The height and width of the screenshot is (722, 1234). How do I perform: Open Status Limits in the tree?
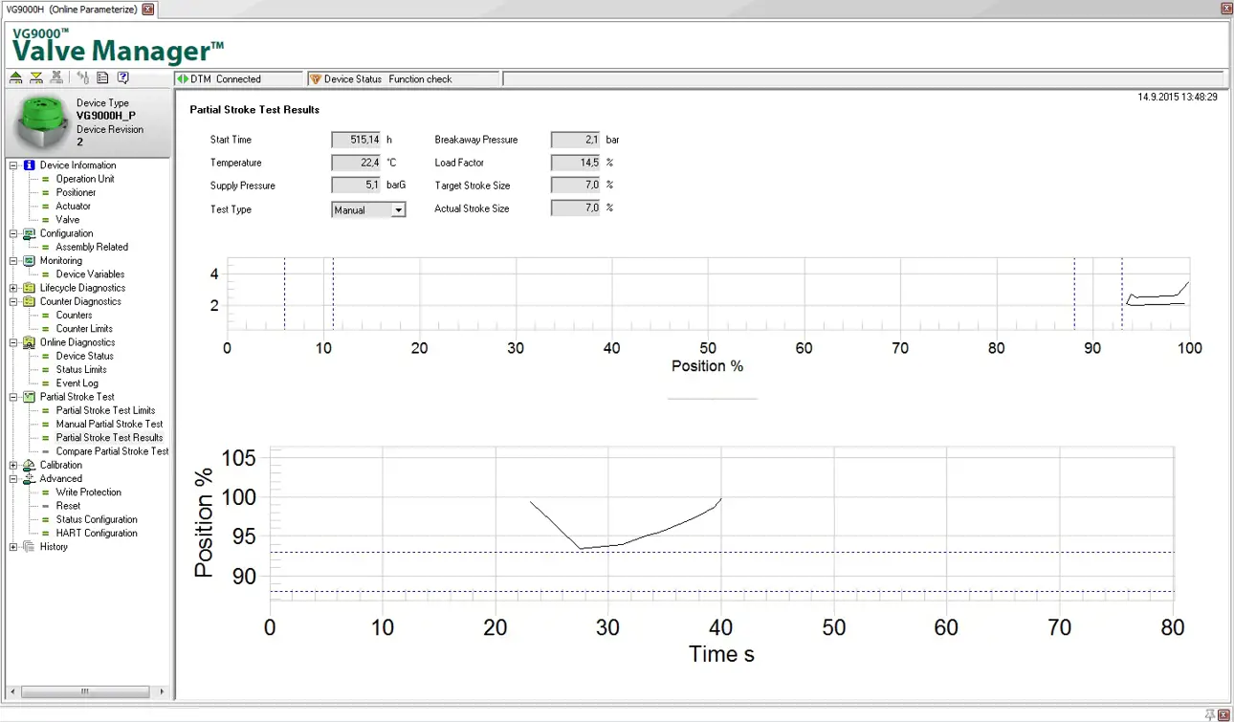coord(81,369)
